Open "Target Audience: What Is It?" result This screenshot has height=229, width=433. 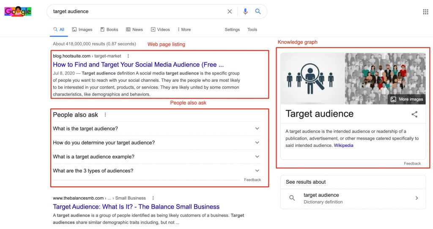(x=136, y=207)
